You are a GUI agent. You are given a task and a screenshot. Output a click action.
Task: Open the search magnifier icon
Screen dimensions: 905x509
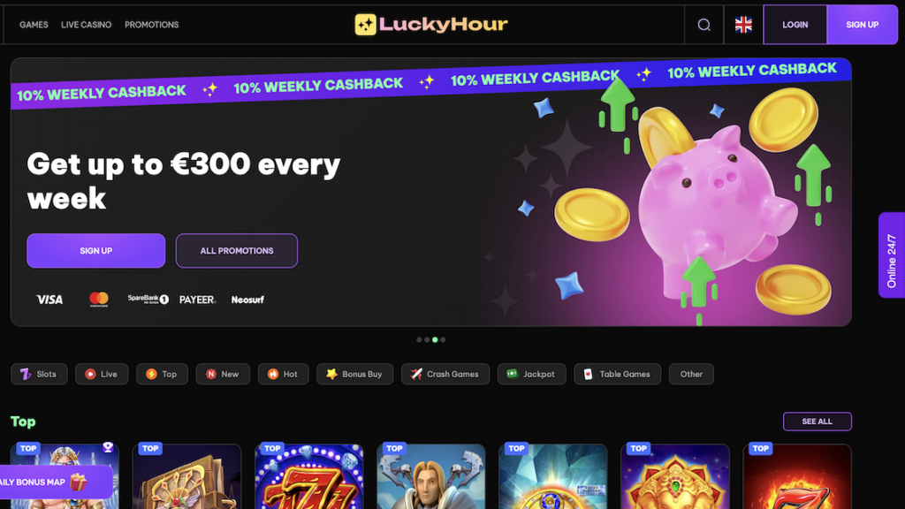point(703,25)
